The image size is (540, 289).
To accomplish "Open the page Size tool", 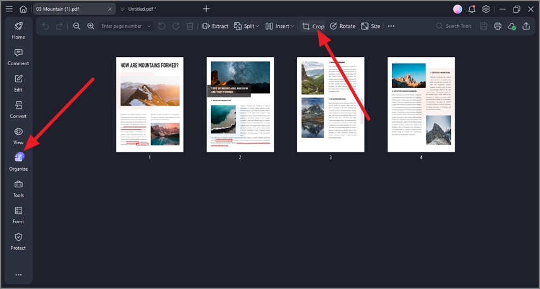I will pyautogui.click(x=371, y=26).
